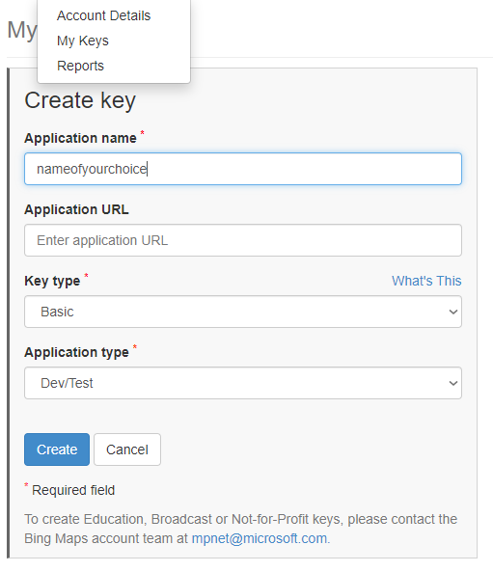Go to Reports in the dropdown menu
The image size is (493, 572).
(80, 66)
